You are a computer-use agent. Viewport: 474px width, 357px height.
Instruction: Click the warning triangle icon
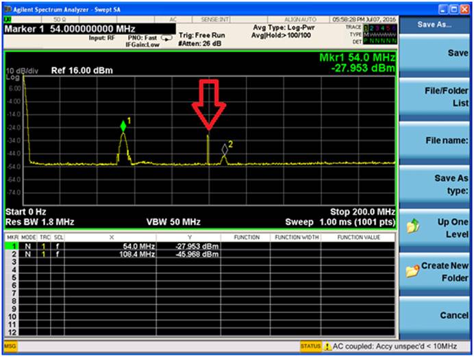pos(327,347)
